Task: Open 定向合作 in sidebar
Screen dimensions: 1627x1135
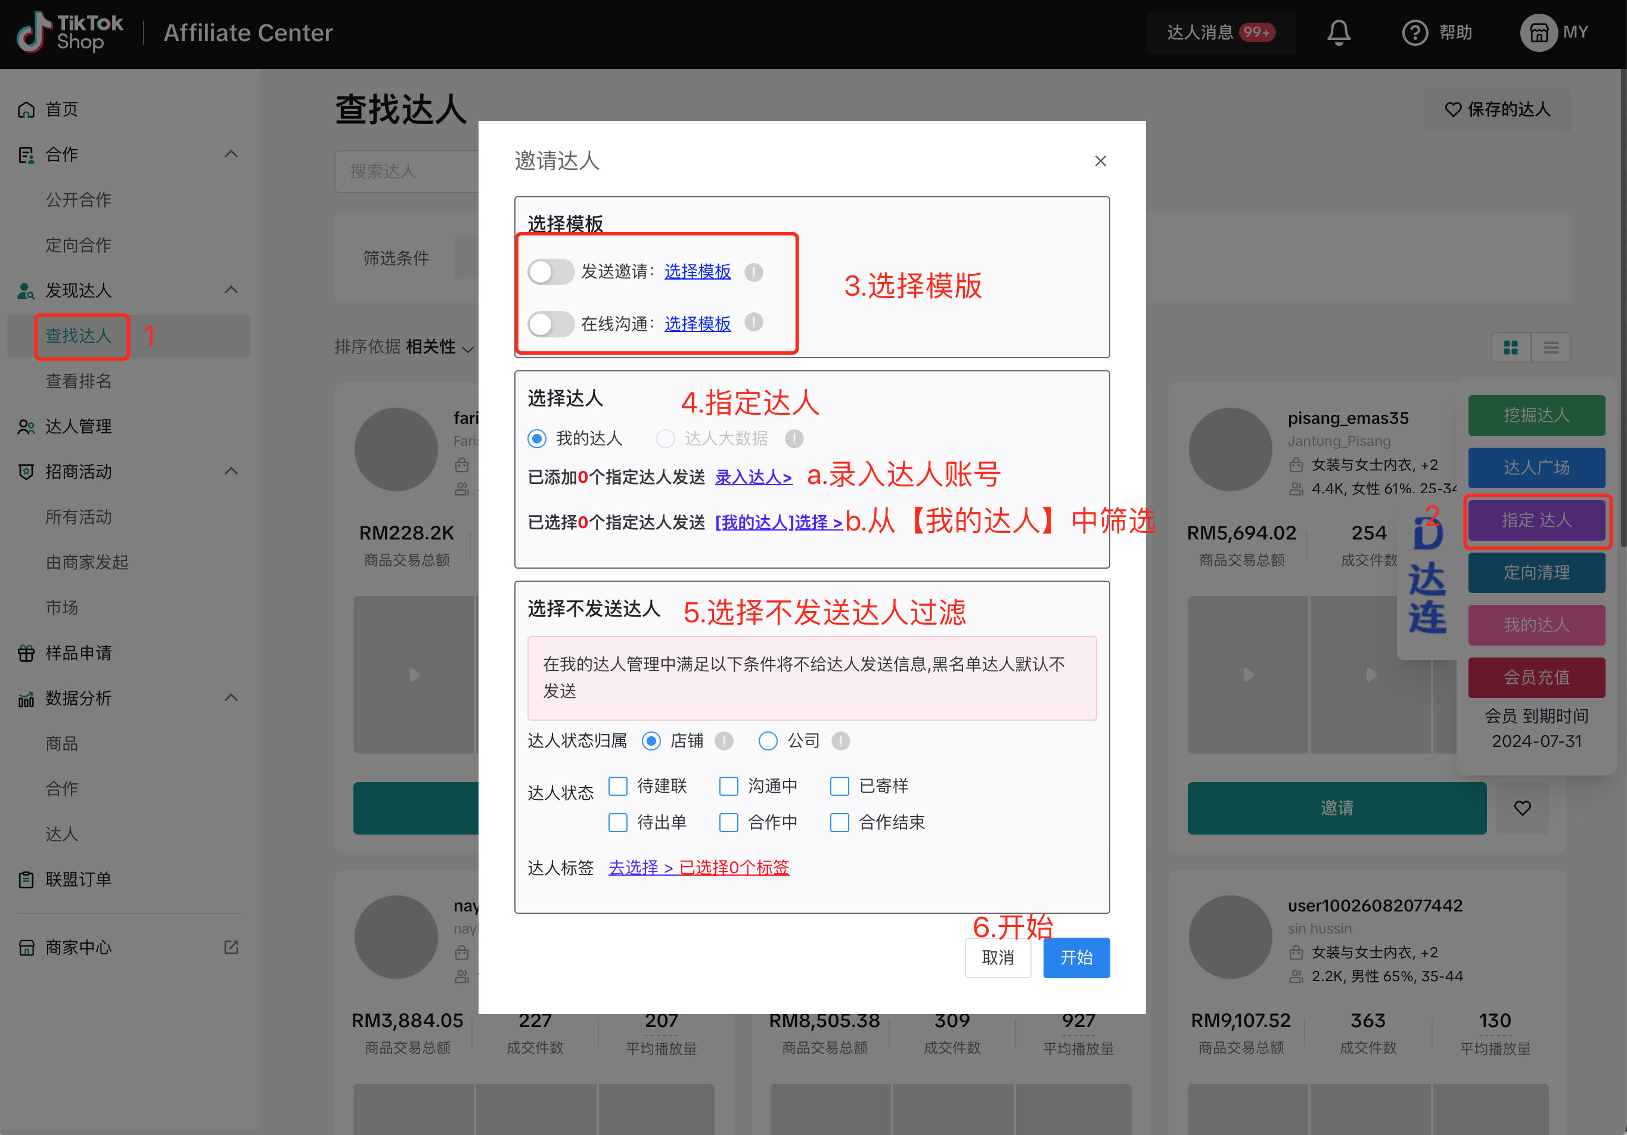Action: click(x=79, y=245)
